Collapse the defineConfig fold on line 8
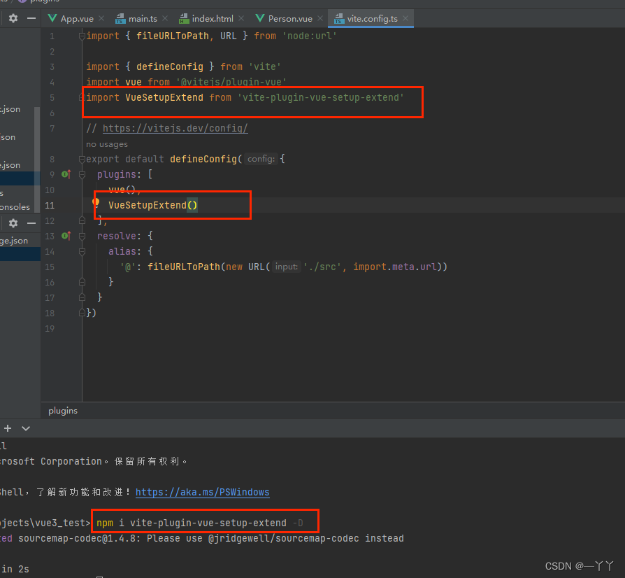 pos(82,159)
